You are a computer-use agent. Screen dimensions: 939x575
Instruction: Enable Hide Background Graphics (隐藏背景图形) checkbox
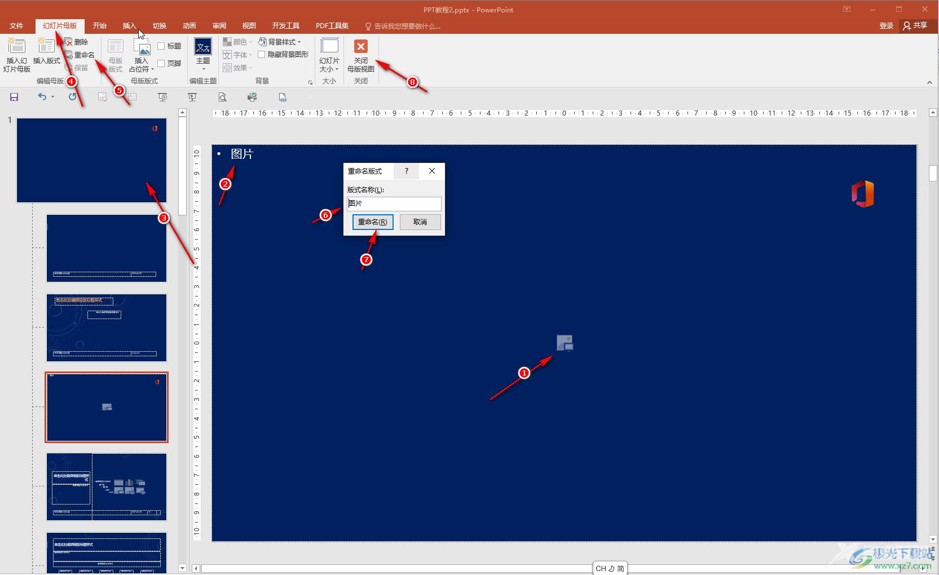click(262, 54)
